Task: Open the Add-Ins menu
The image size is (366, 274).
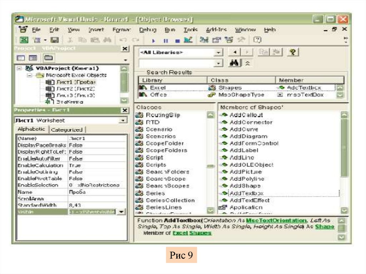Action: pyautogui.click(x=216, y=30)
